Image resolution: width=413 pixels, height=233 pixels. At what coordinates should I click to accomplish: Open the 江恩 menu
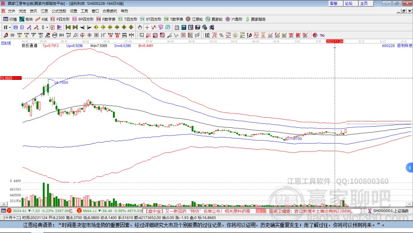tap(44, 11)
